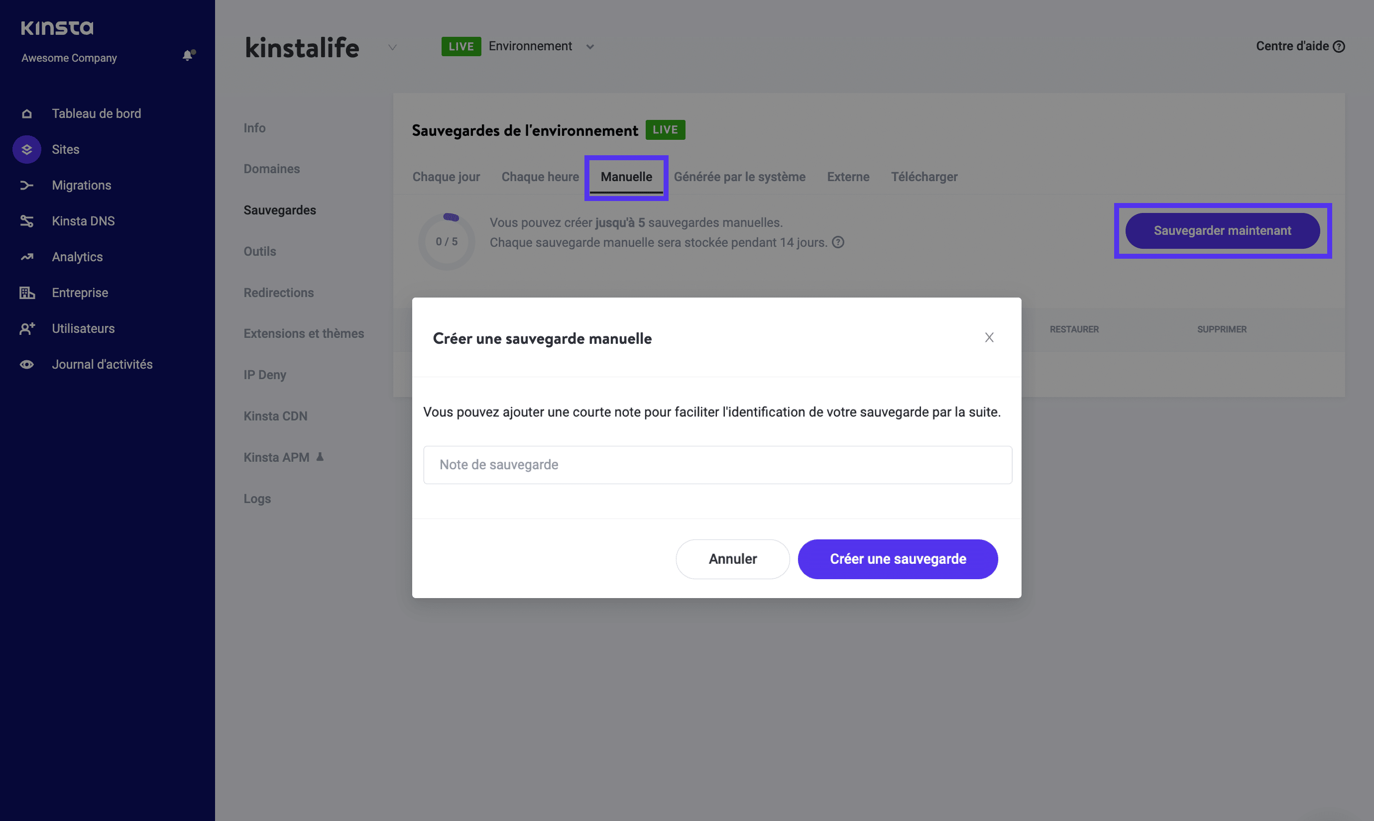Select the Migrations icon in sidebar

point(26,185)
